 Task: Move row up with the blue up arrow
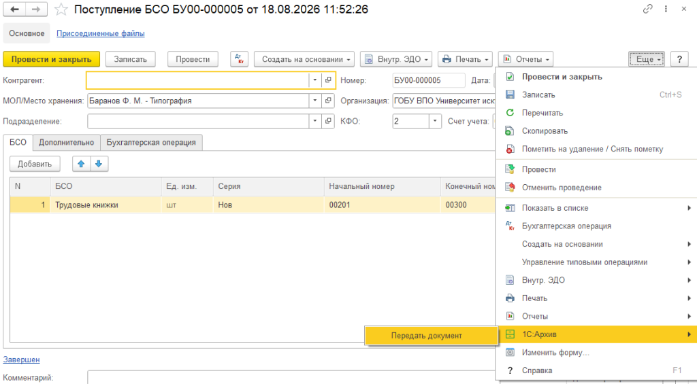click(82, 164)
